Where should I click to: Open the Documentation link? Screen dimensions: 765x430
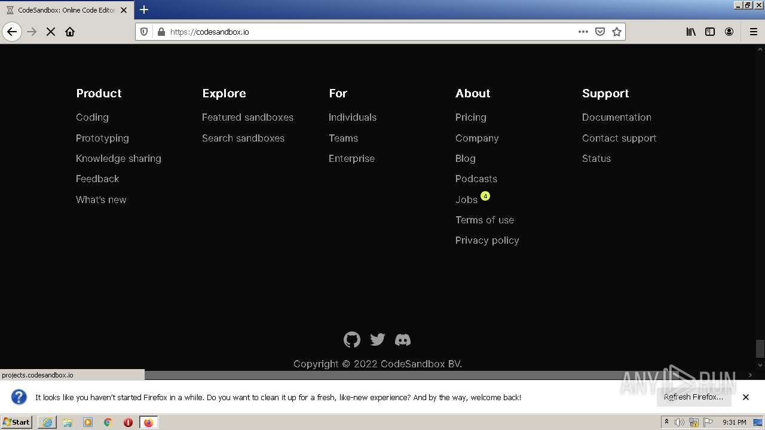point(617,118)
